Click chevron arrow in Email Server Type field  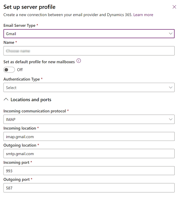tap(171, 33)
